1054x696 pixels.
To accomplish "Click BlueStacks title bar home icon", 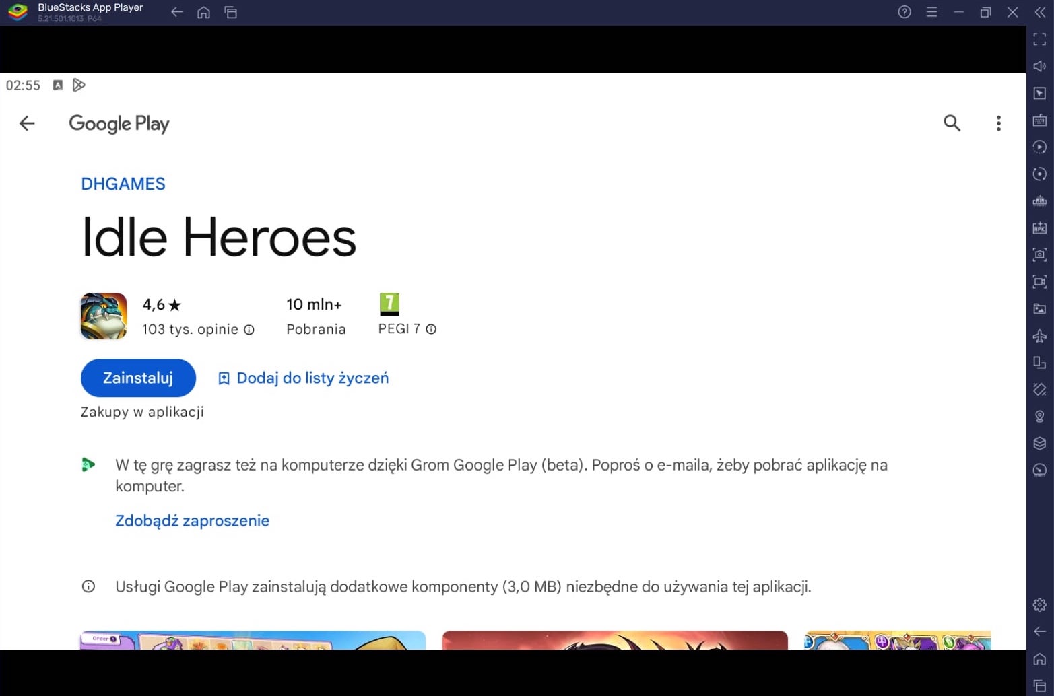I will click(x=203, y=12).
